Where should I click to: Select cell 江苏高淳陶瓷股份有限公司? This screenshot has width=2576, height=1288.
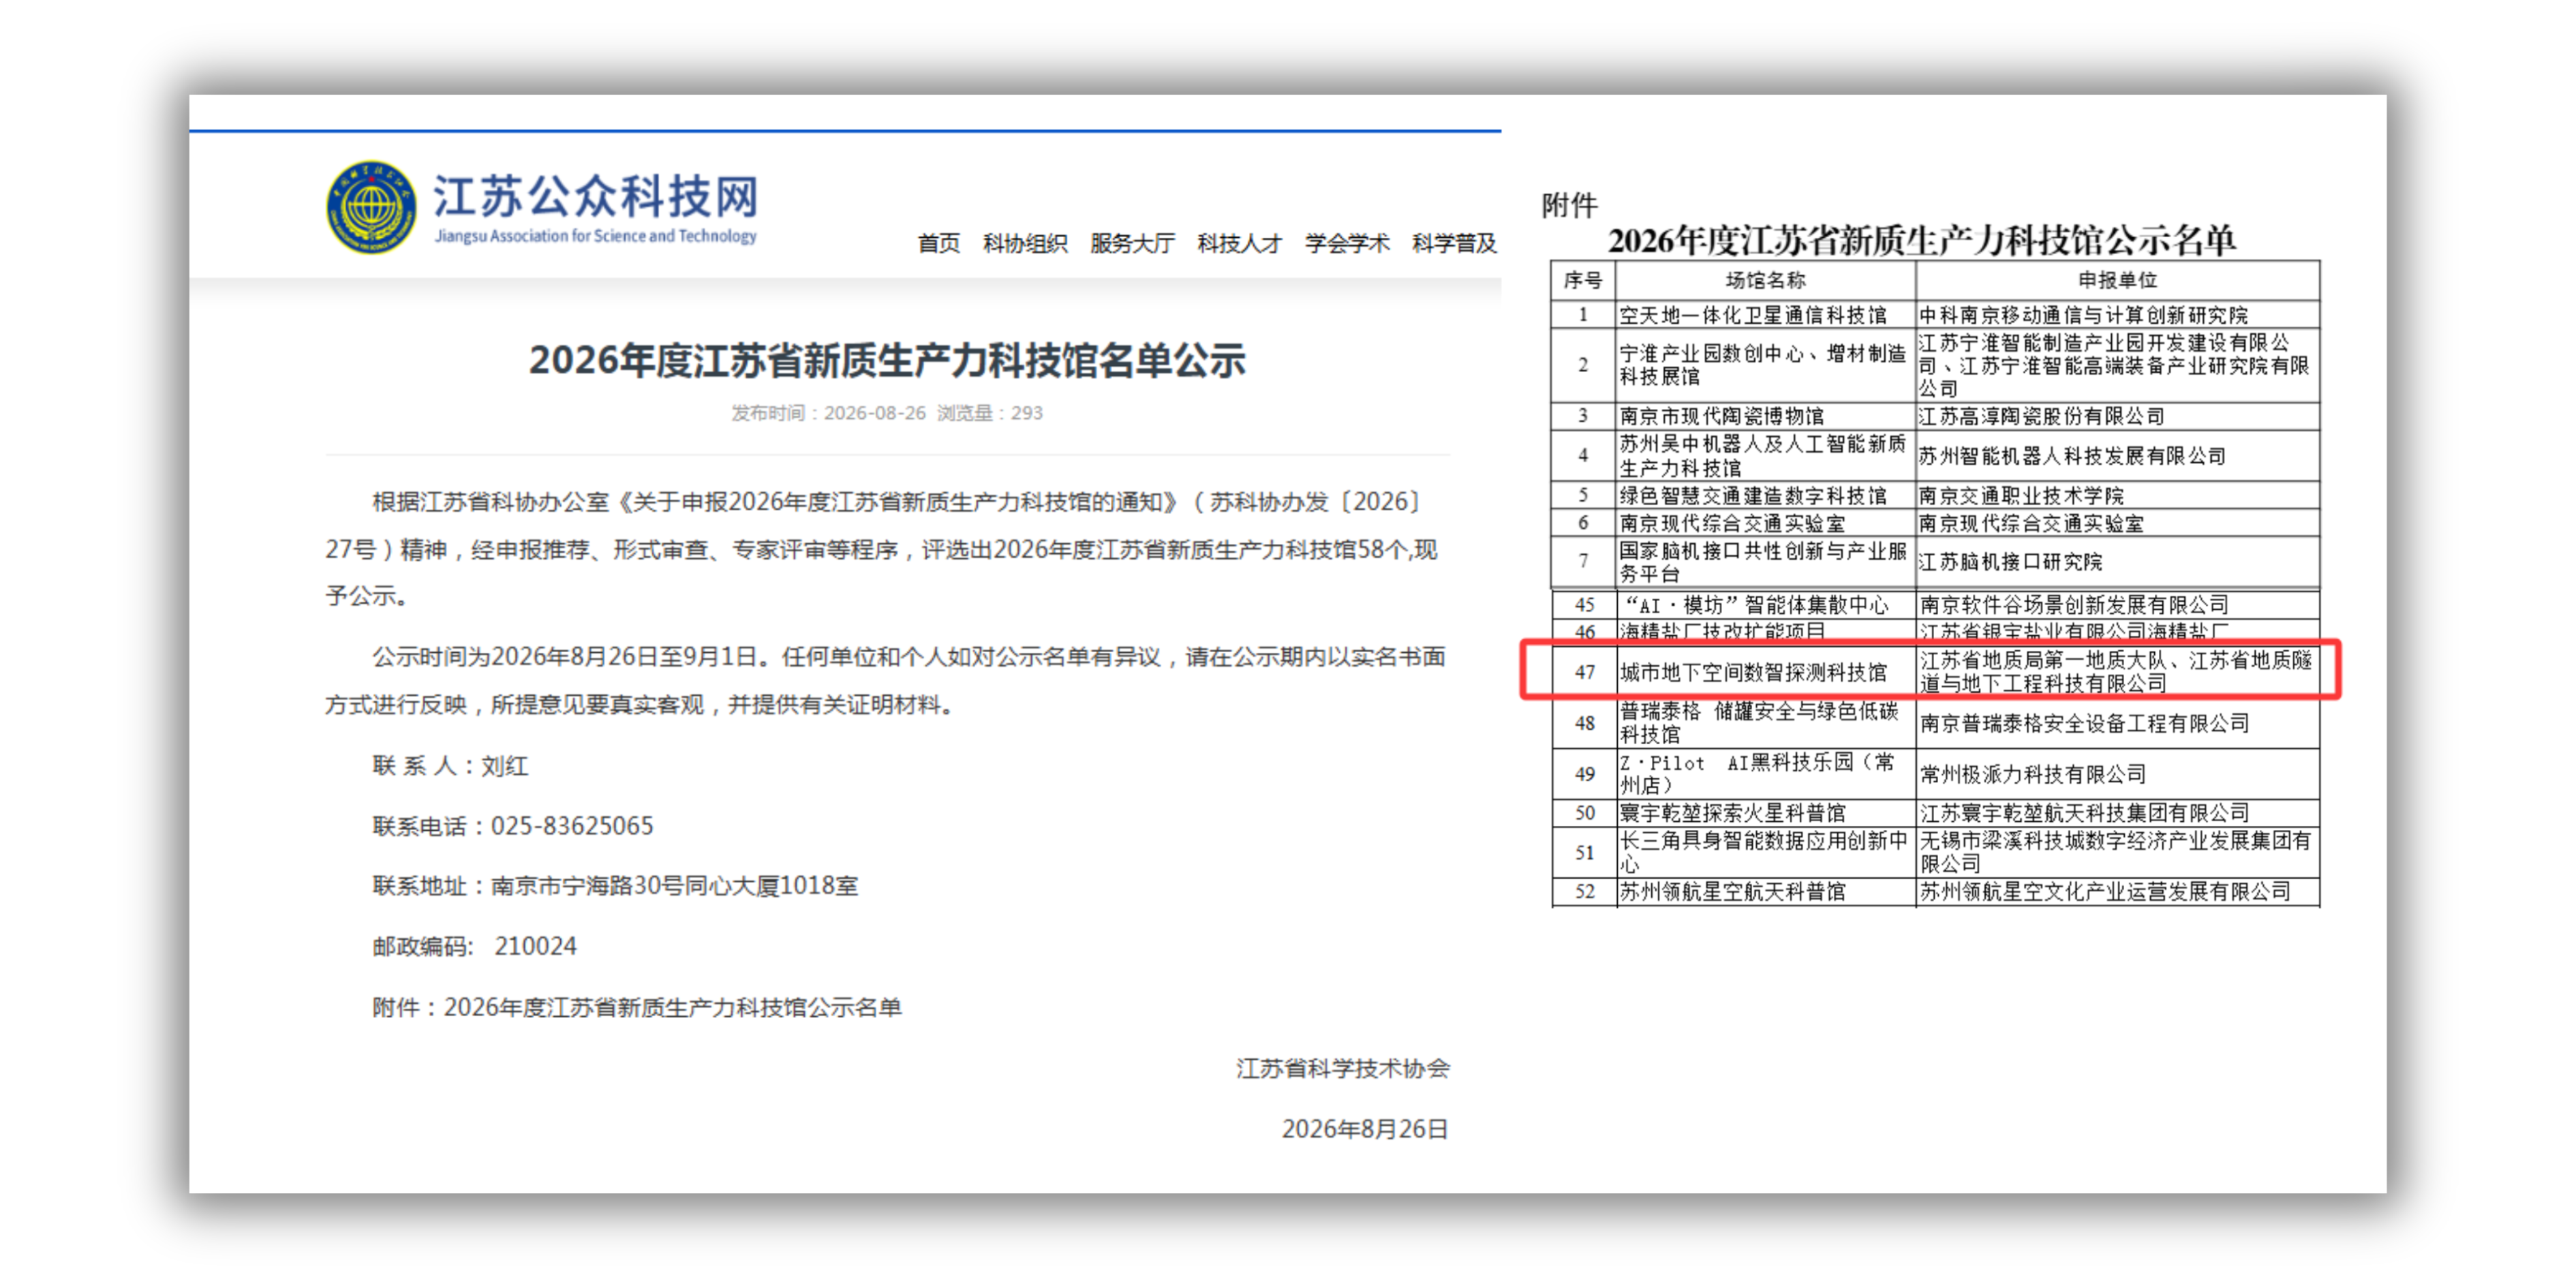[x=2117, y=416]
